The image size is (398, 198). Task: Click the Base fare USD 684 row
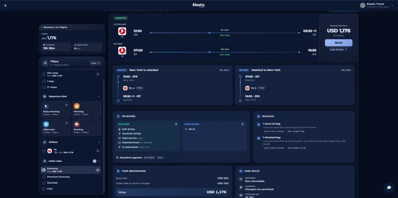click(172, 178)
